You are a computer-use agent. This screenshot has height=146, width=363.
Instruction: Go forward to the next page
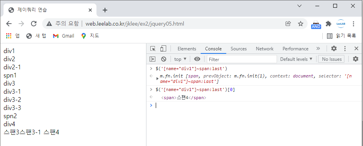pos(21,24)
